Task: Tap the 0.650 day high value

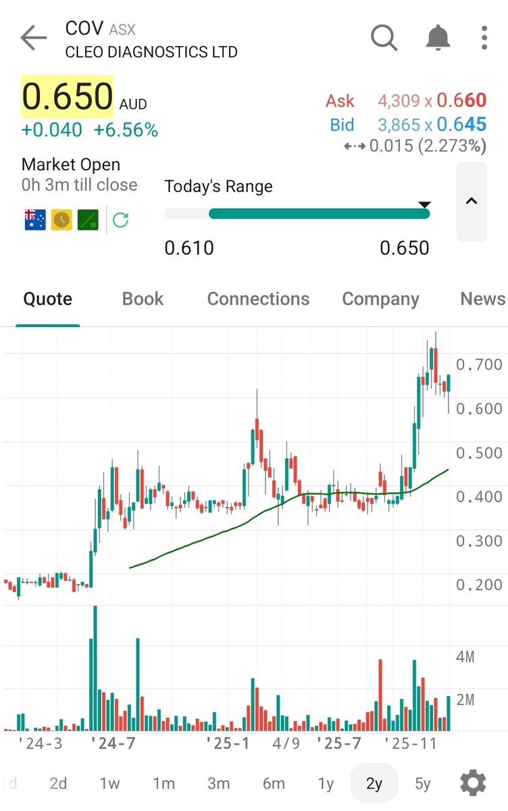Action: 404,248
